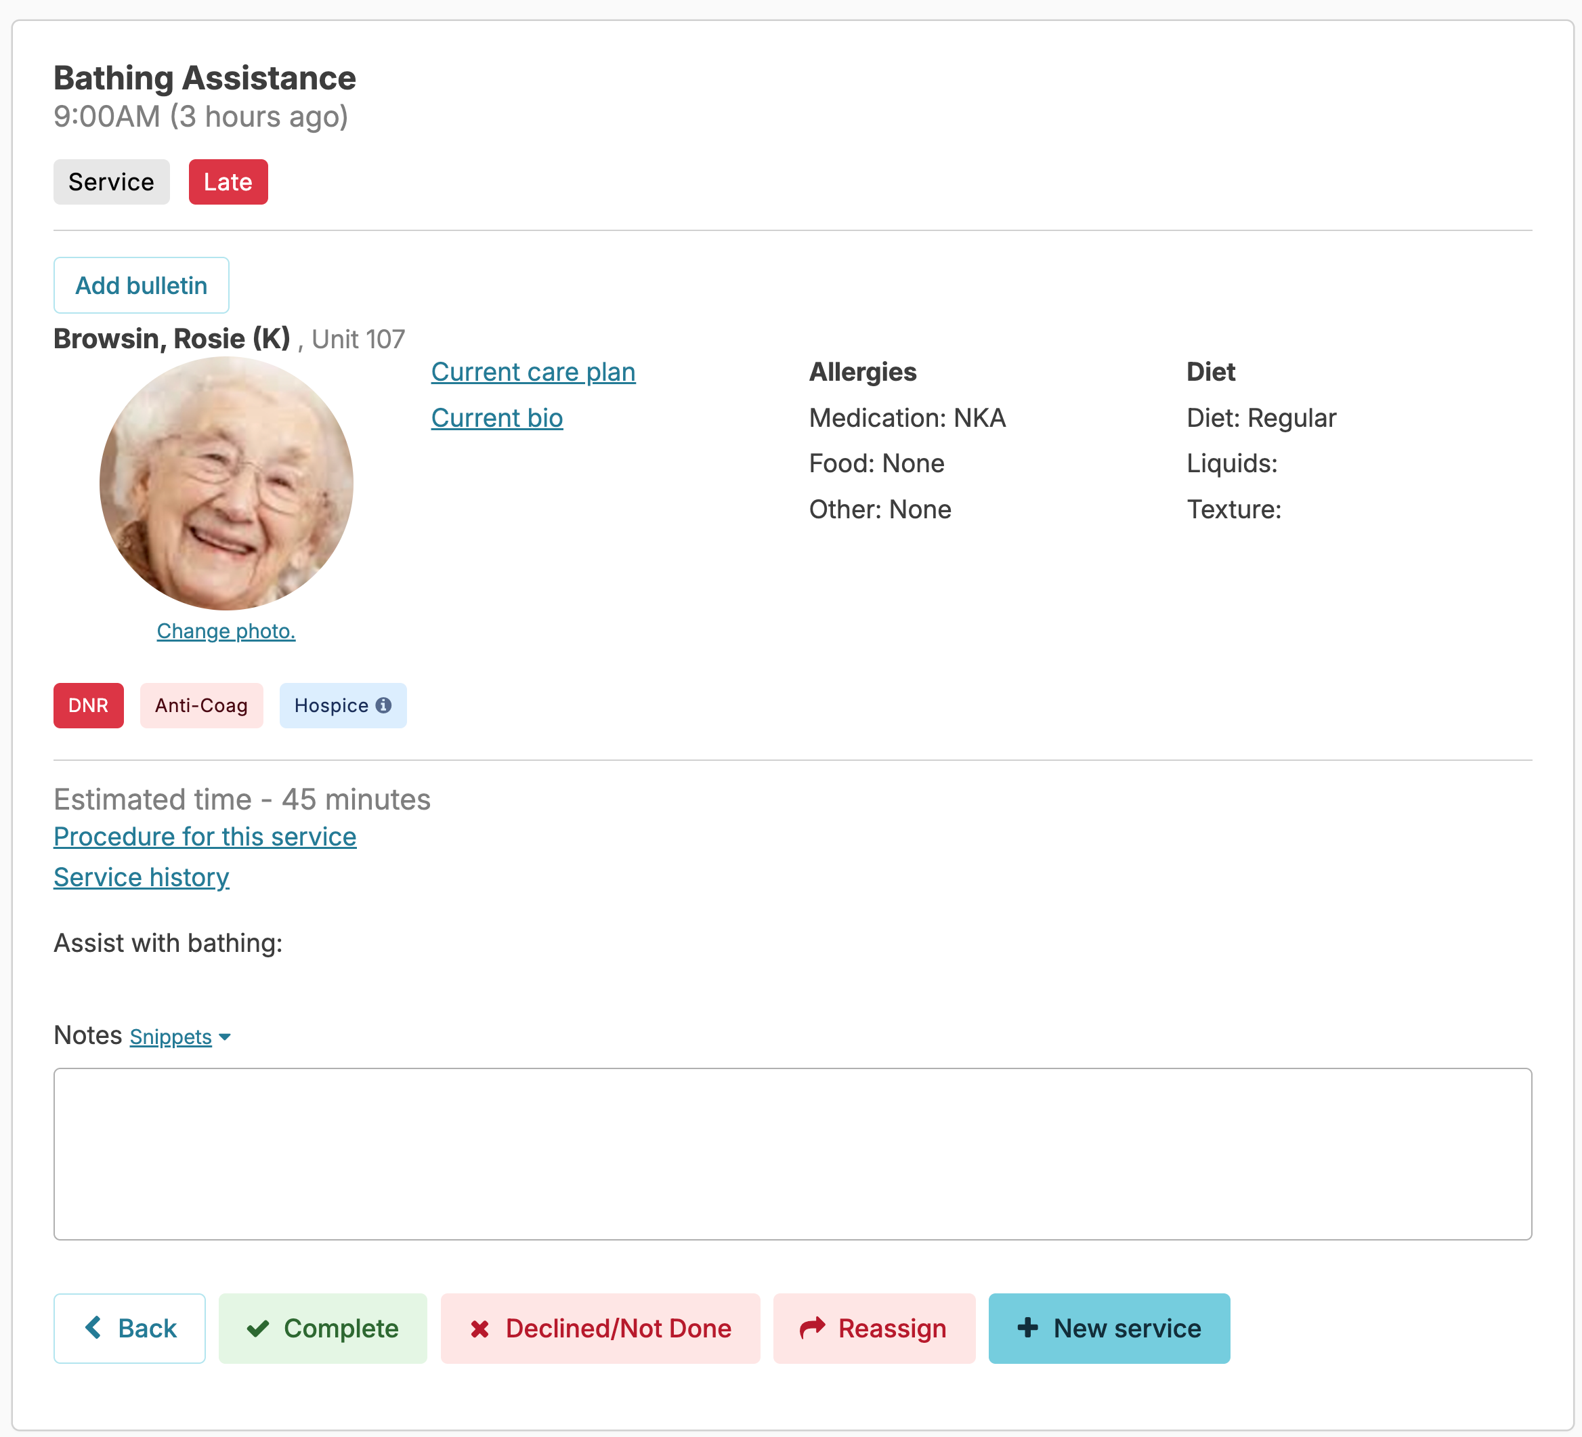Click the Service tag label
This screenshot has width=1582, height=1437.
click(x=112, y=182)
